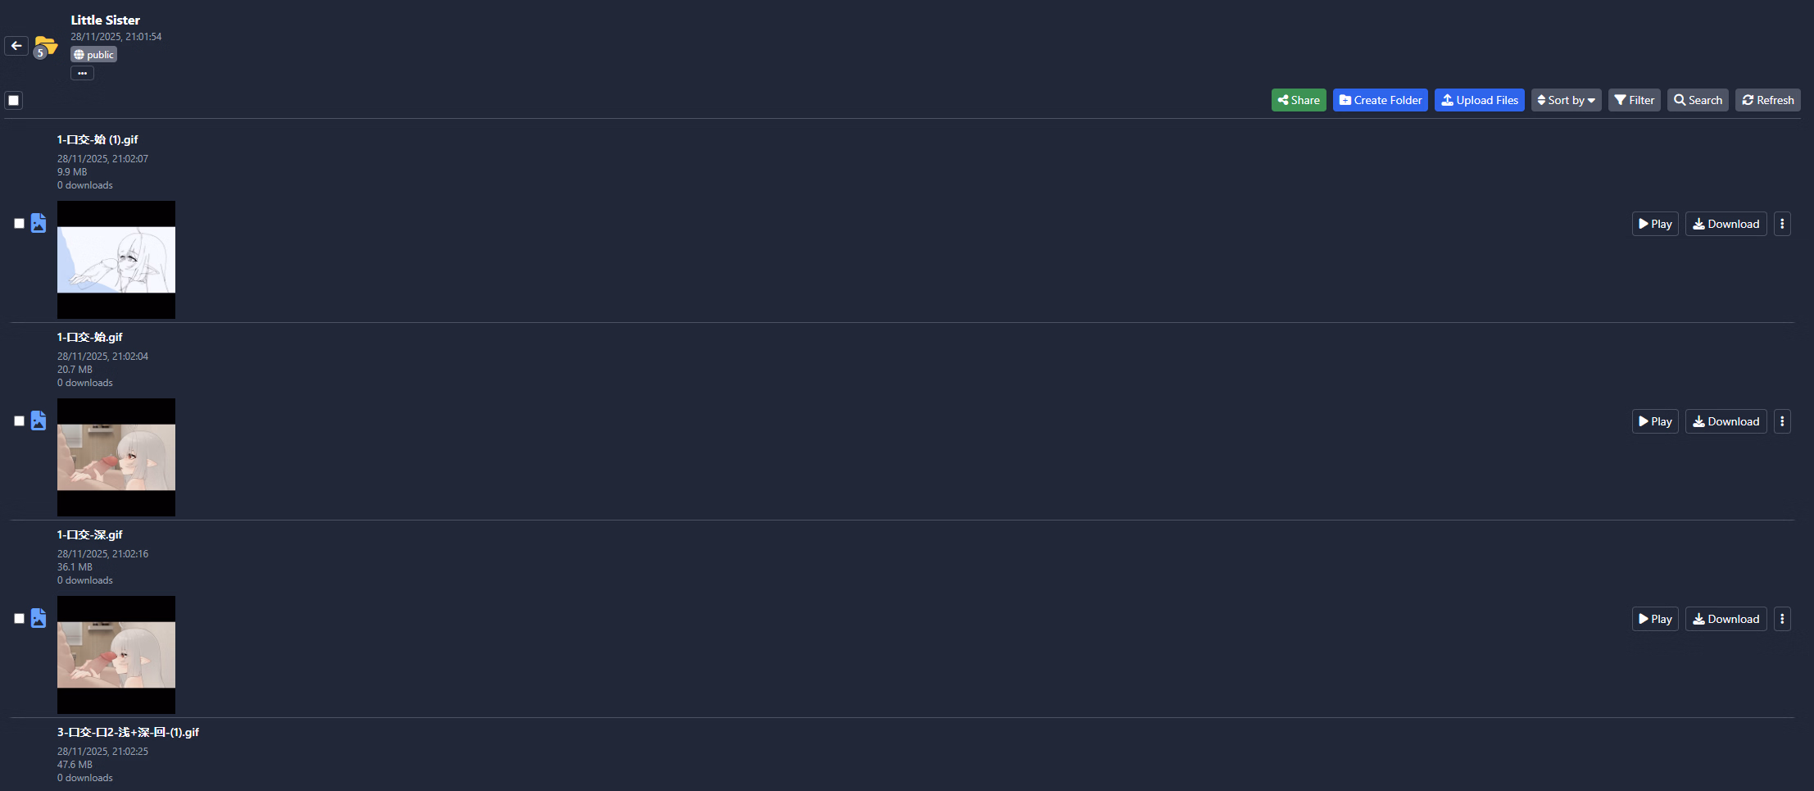Create a new folder
The height and width of the screenshot is (791, 1814).
[1380, 100]
